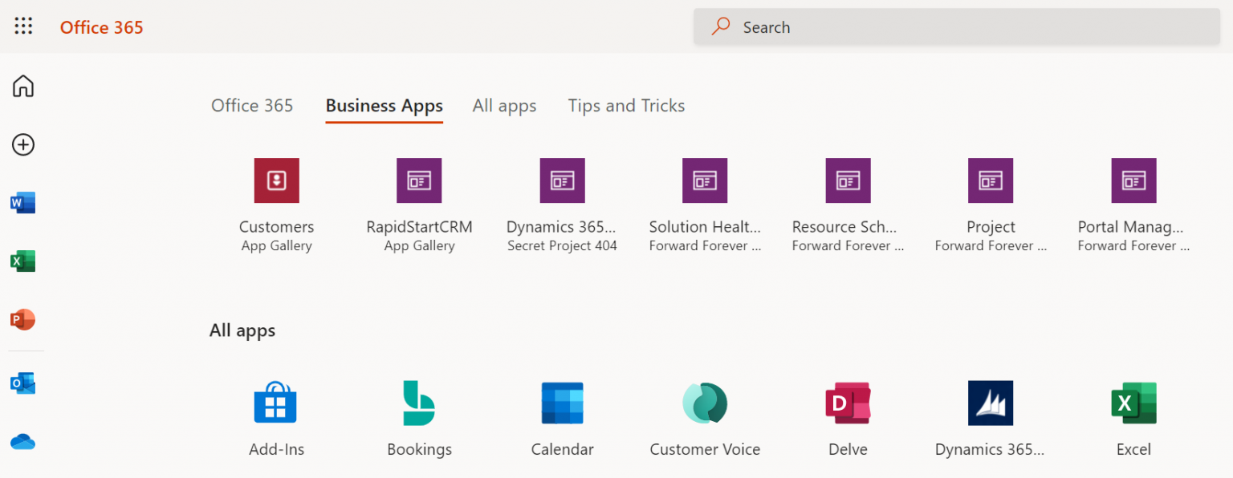Click the Solution Healt... name label
The height and width of the screenshot is (478, 1233).
pos(705,227)
